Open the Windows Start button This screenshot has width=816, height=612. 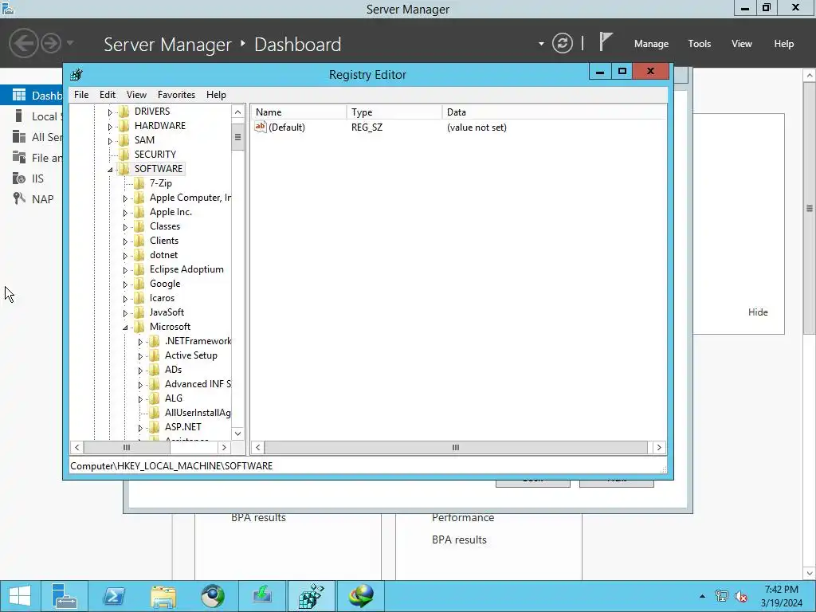20,596
